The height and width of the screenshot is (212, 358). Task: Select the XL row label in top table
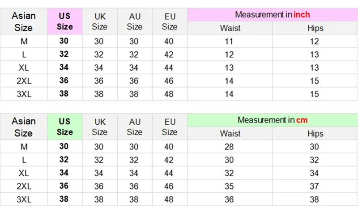click(23, 68)
